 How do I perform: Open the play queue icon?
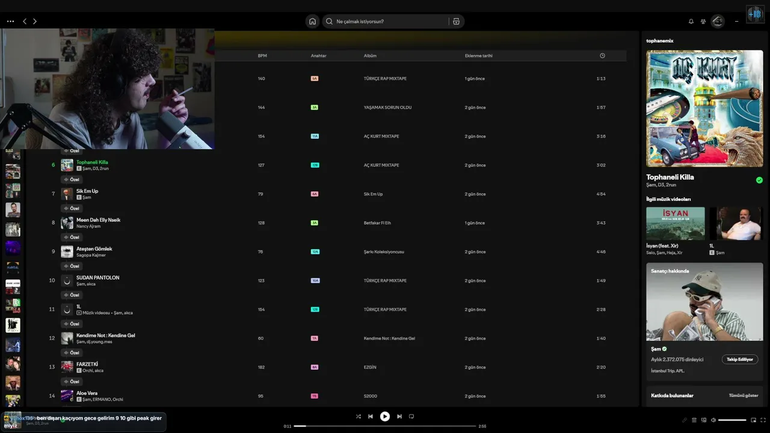[x=694, y=420]
